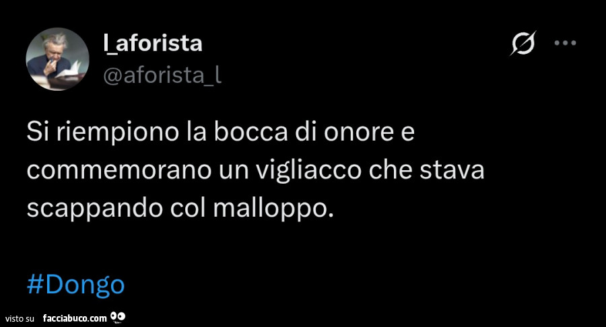
Task: Select the word 'vigliacco' in the tweet
Action: [308, 170]
